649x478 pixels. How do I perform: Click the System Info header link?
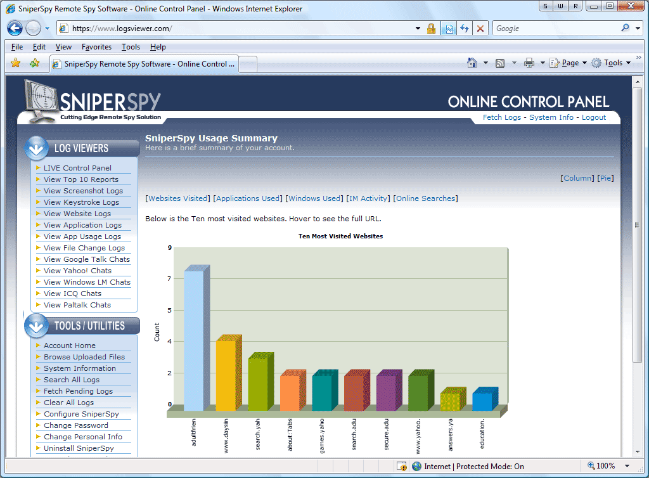(x=551, y=117)
